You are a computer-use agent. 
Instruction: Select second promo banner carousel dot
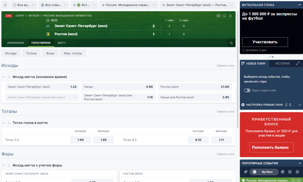tap(273, 57)
